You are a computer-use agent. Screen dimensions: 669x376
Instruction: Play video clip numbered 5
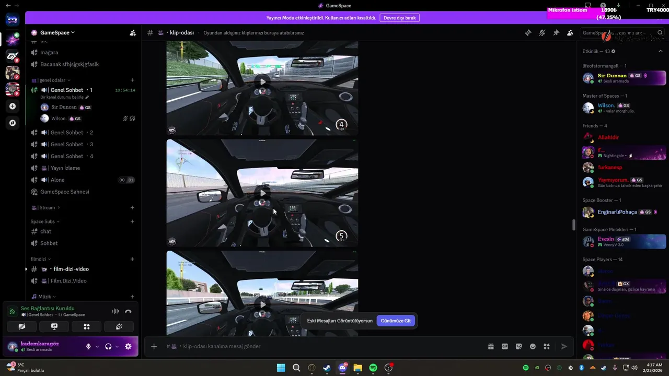pos(262,193)
